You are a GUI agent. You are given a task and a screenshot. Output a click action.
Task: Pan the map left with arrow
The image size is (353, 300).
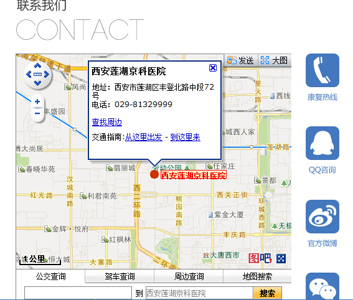click(29, 74)
